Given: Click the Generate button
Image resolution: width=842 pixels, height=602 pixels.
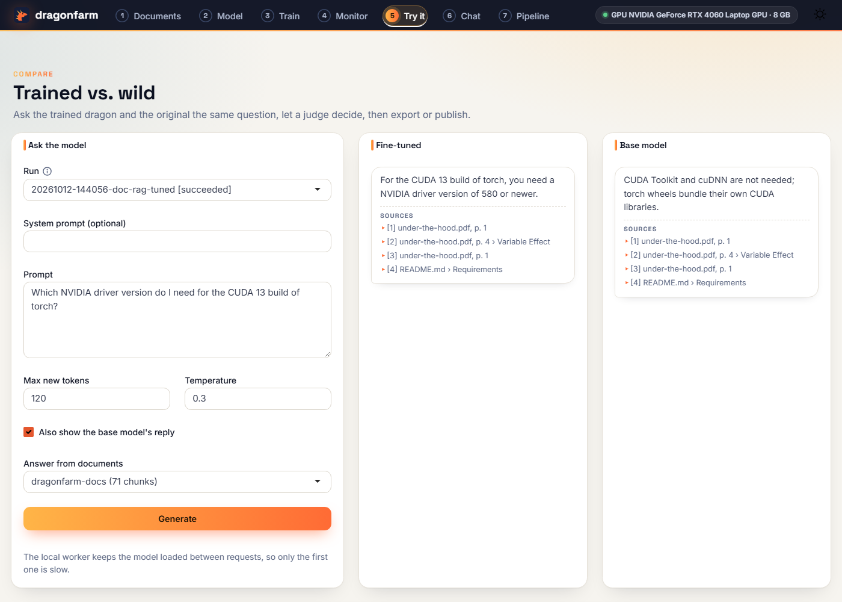Looking at the screenshot, I should [177, 519].
